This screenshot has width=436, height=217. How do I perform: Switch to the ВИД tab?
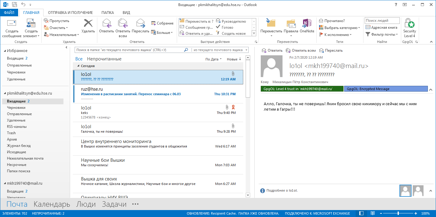126,13
